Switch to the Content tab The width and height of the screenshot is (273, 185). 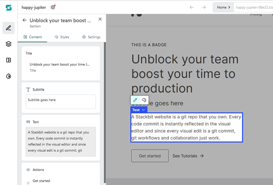[32, 37]
